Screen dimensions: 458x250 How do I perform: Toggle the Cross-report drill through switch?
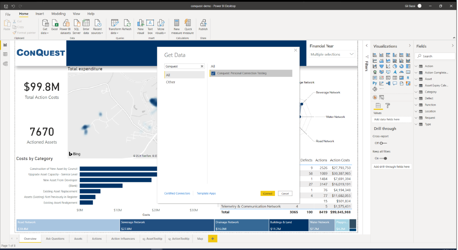(x=383, y=143)
